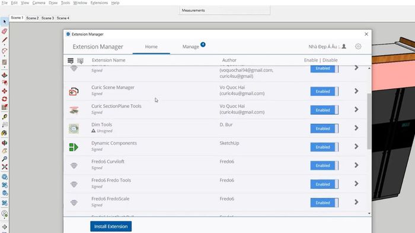Open the Manage tab

tap(190, 47)
